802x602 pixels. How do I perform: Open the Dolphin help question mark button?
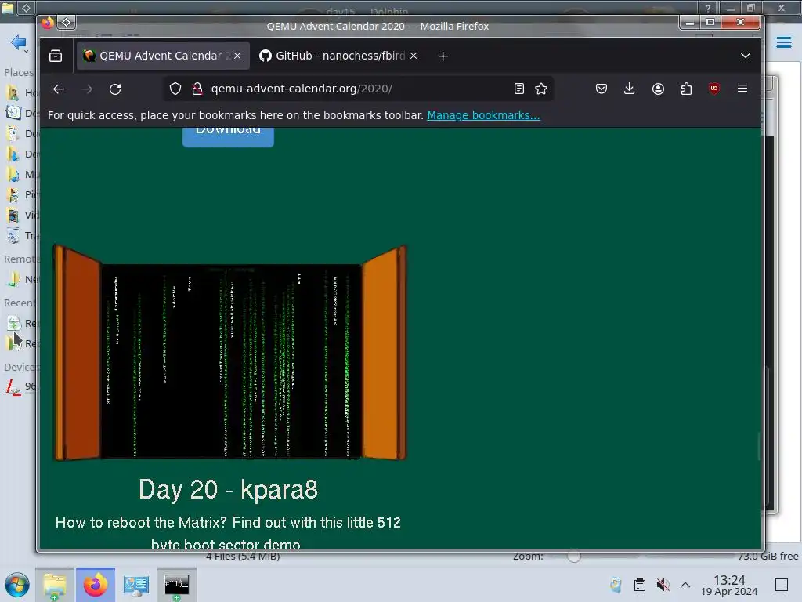coord(708,8)
